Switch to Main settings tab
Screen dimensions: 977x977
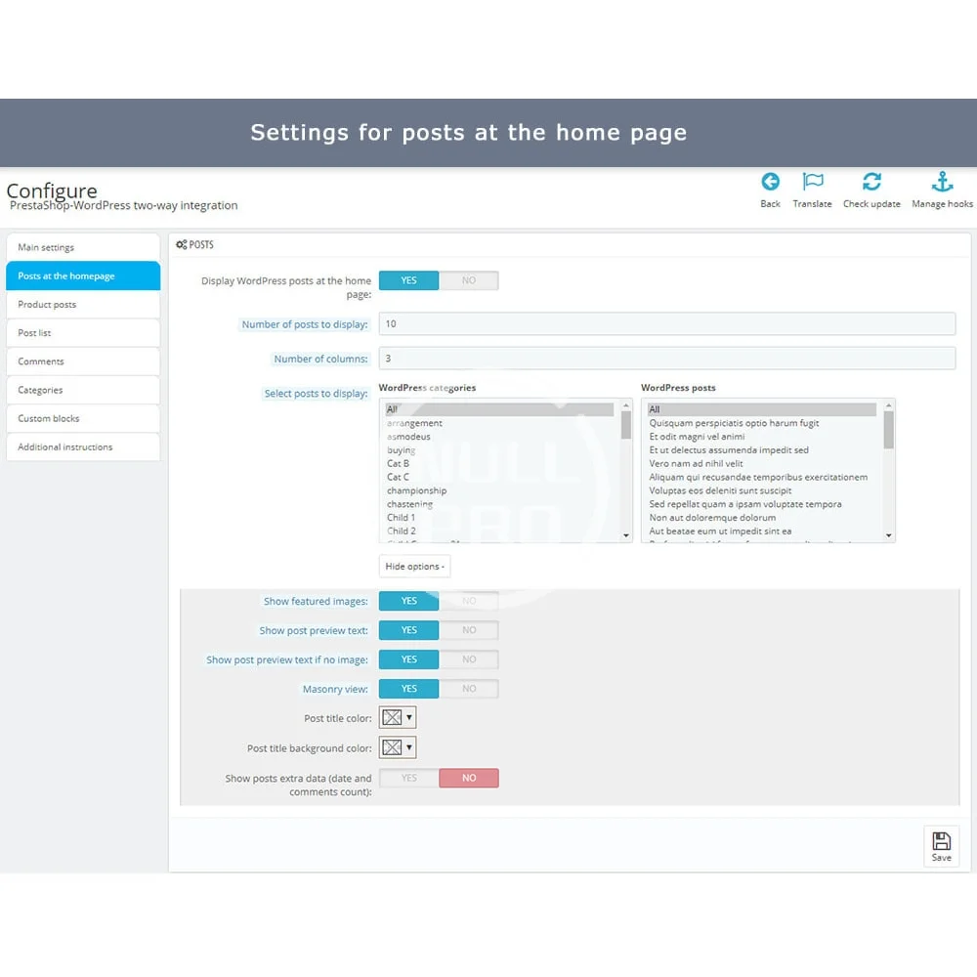pyautogui.click(x=83, y=247)
